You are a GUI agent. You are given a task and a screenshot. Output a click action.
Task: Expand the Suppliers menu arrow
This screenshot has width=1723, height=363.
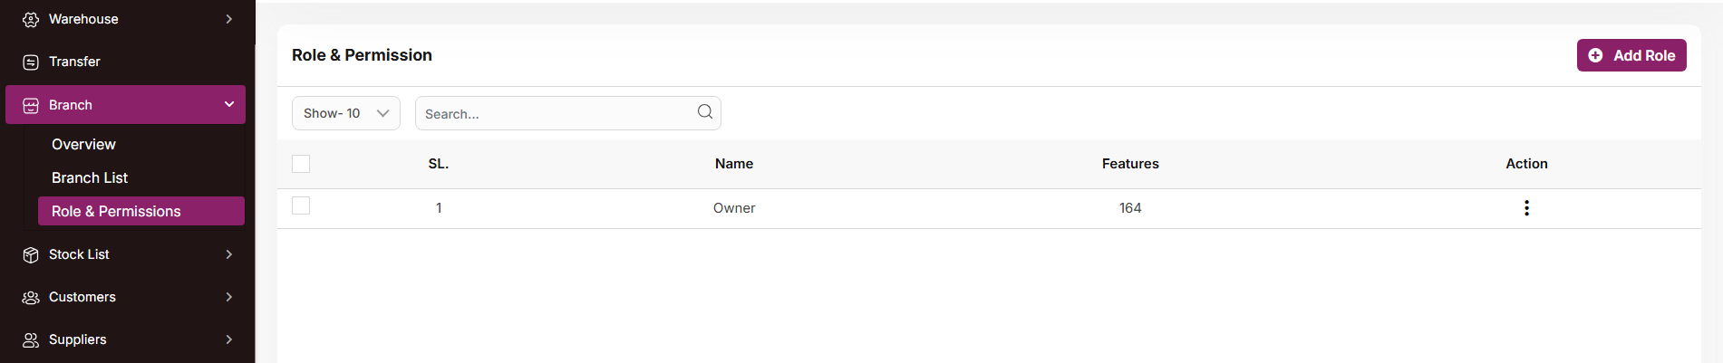tap(229, 339)
